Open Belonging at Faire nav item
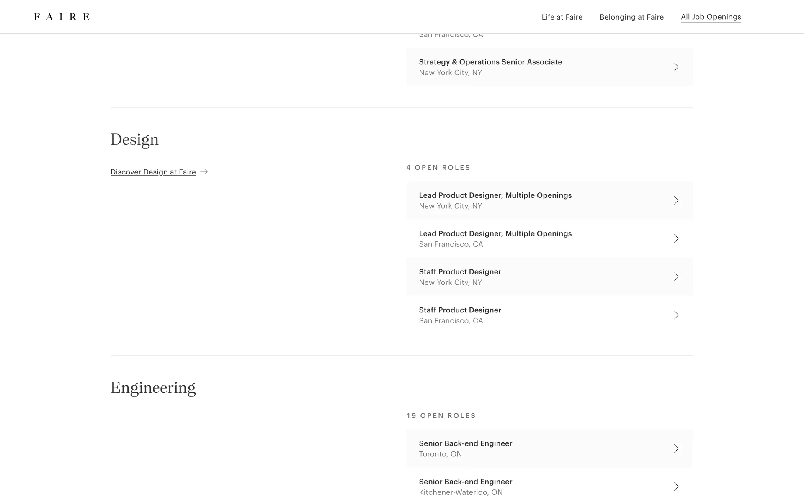Screen dimensions: 804x502 pyautogui.click(x=631, y=17)
